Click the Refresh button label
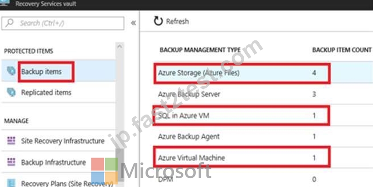373x187 pixels. [x=178, y=21]
